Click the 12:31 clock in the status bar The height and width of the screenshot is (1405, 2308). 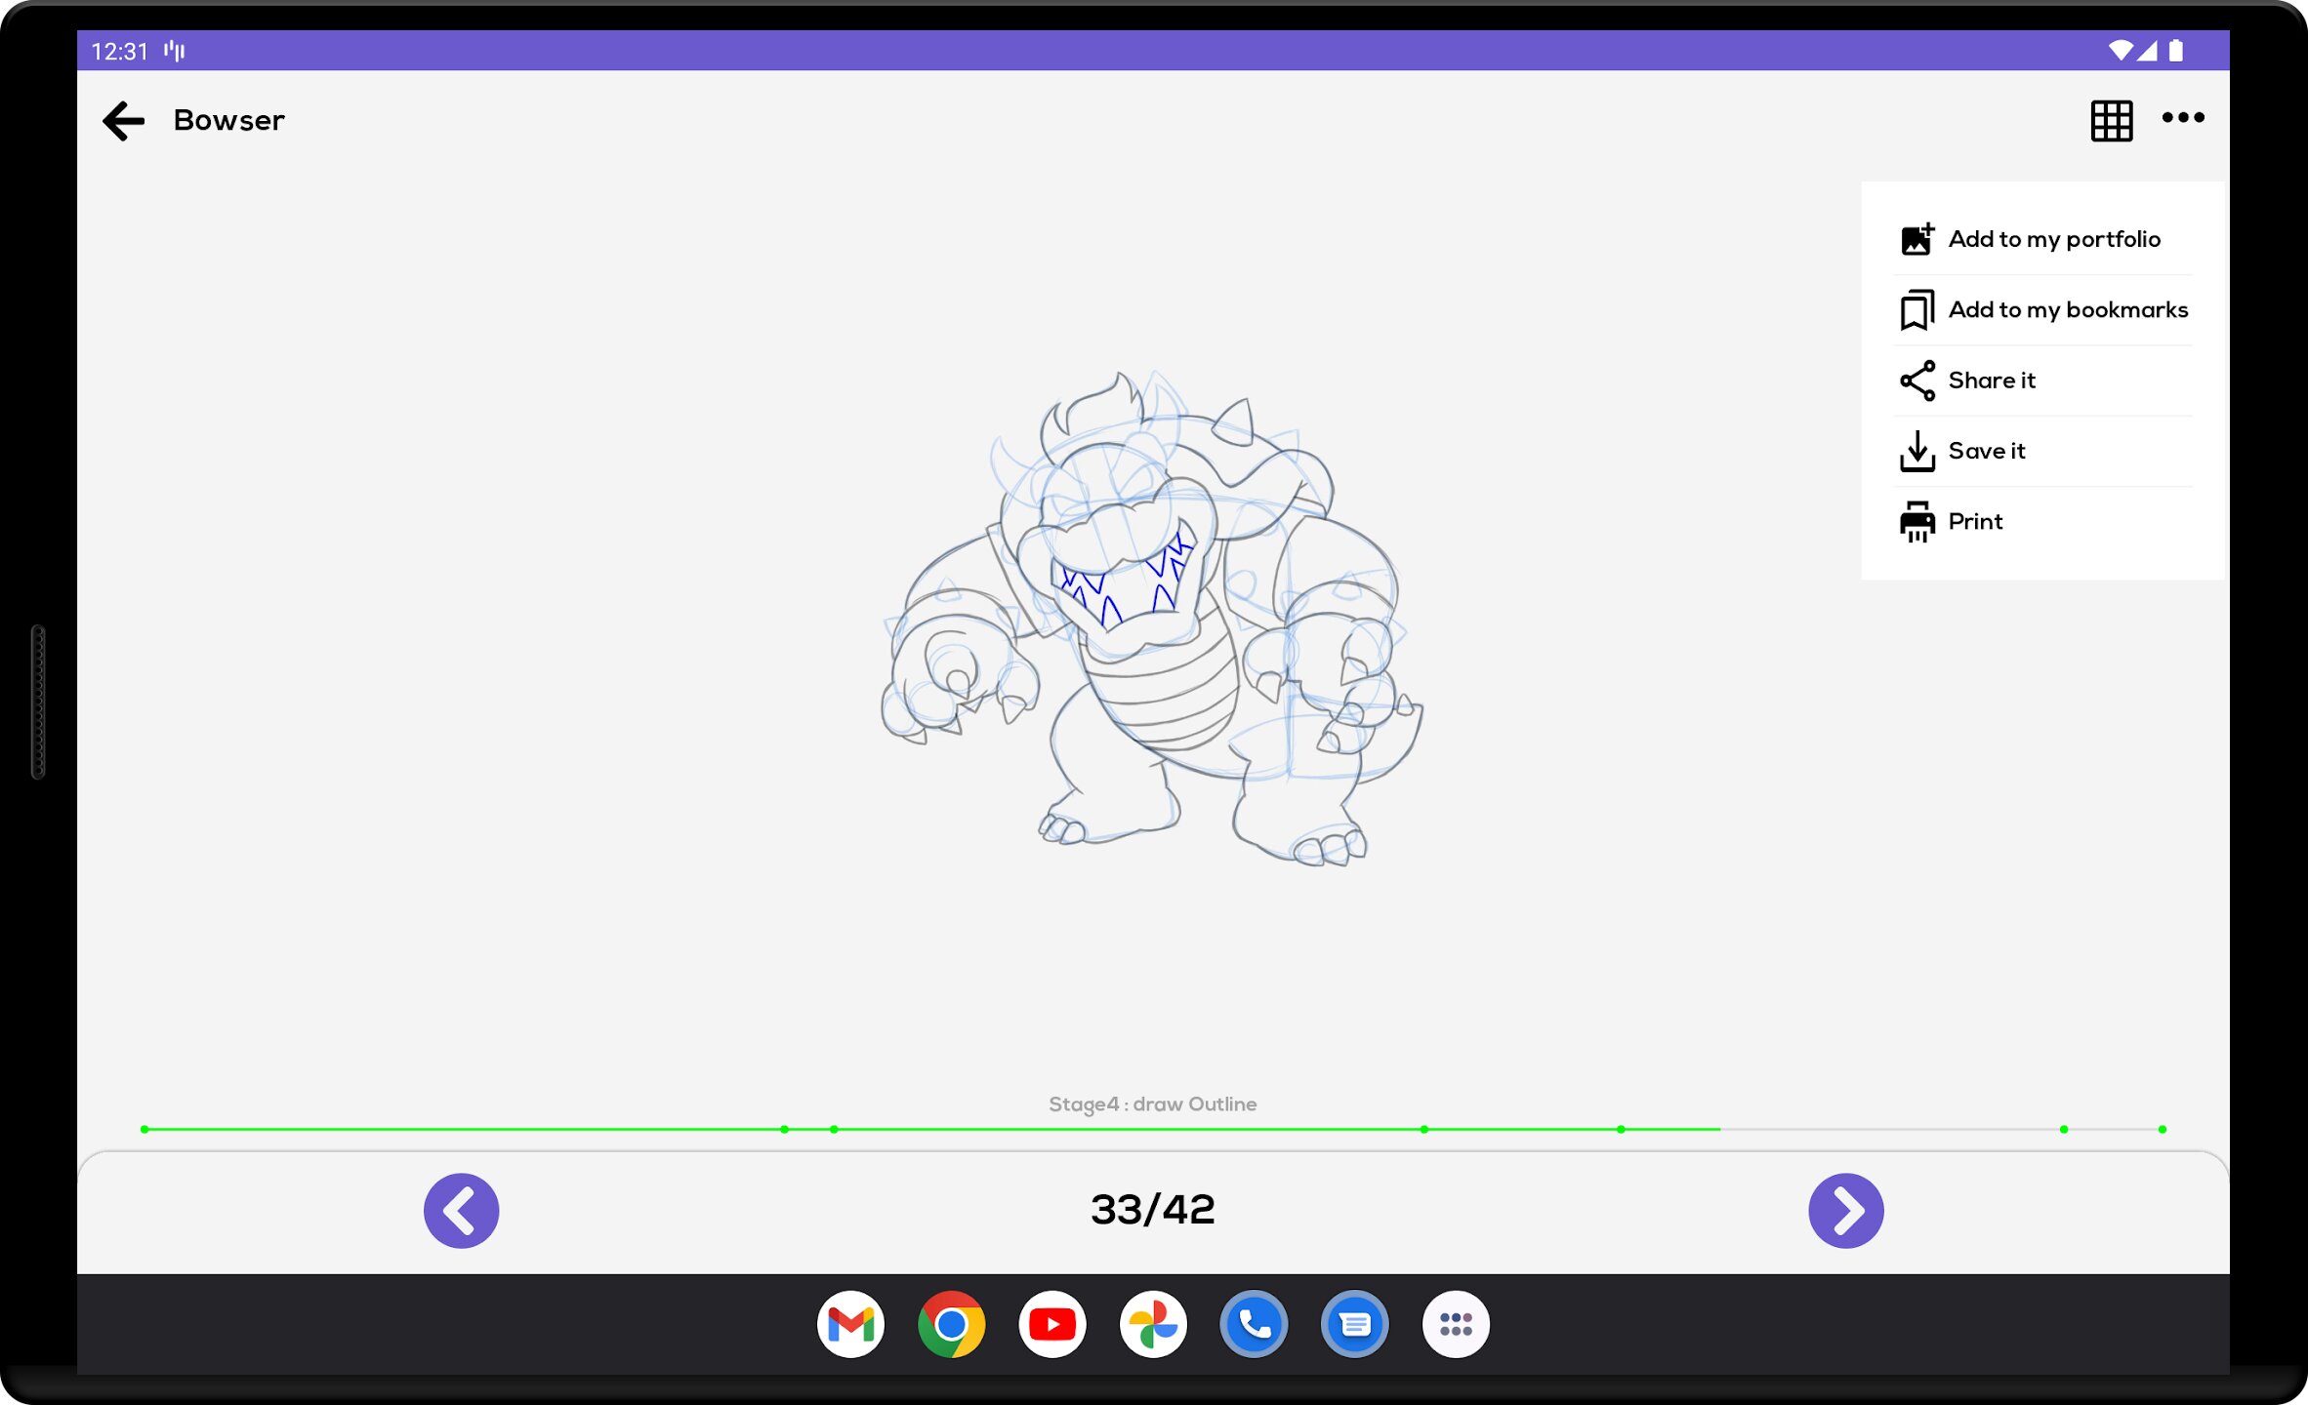(119, 51)
